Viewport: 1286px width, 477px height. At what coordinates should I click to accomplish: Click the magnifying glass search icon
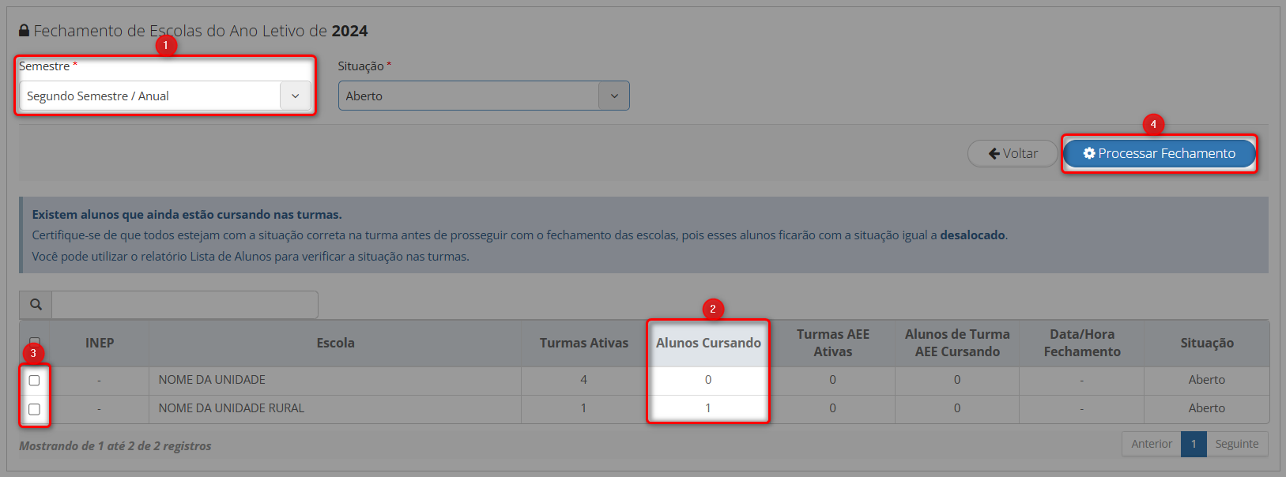point(36,305)
